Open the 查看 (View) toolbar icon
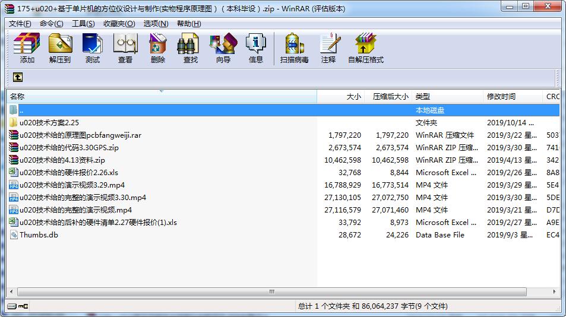Image resolution: width=566 pixels, height=317 pixels. pos(125,43)
